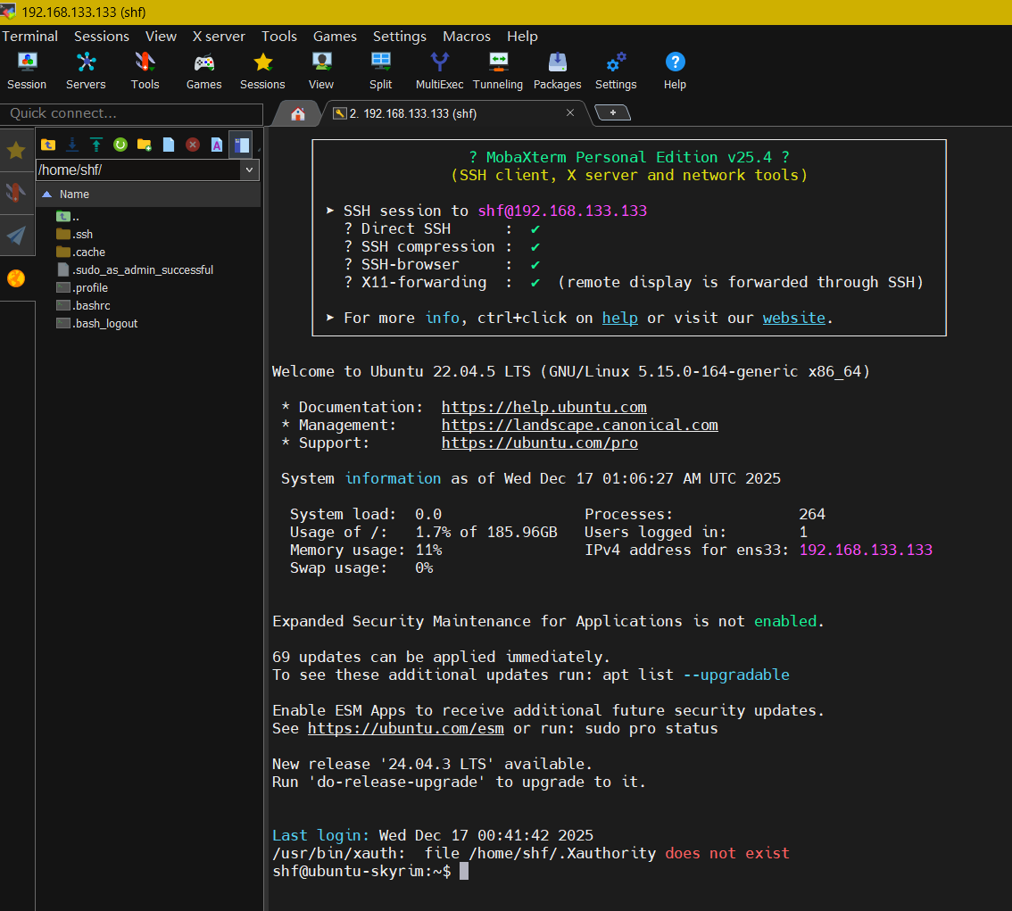Image resolution: width=1012 pixels, height=911 pixels.
Task: Click the Quick connect input field
Action: pos(131,113)
